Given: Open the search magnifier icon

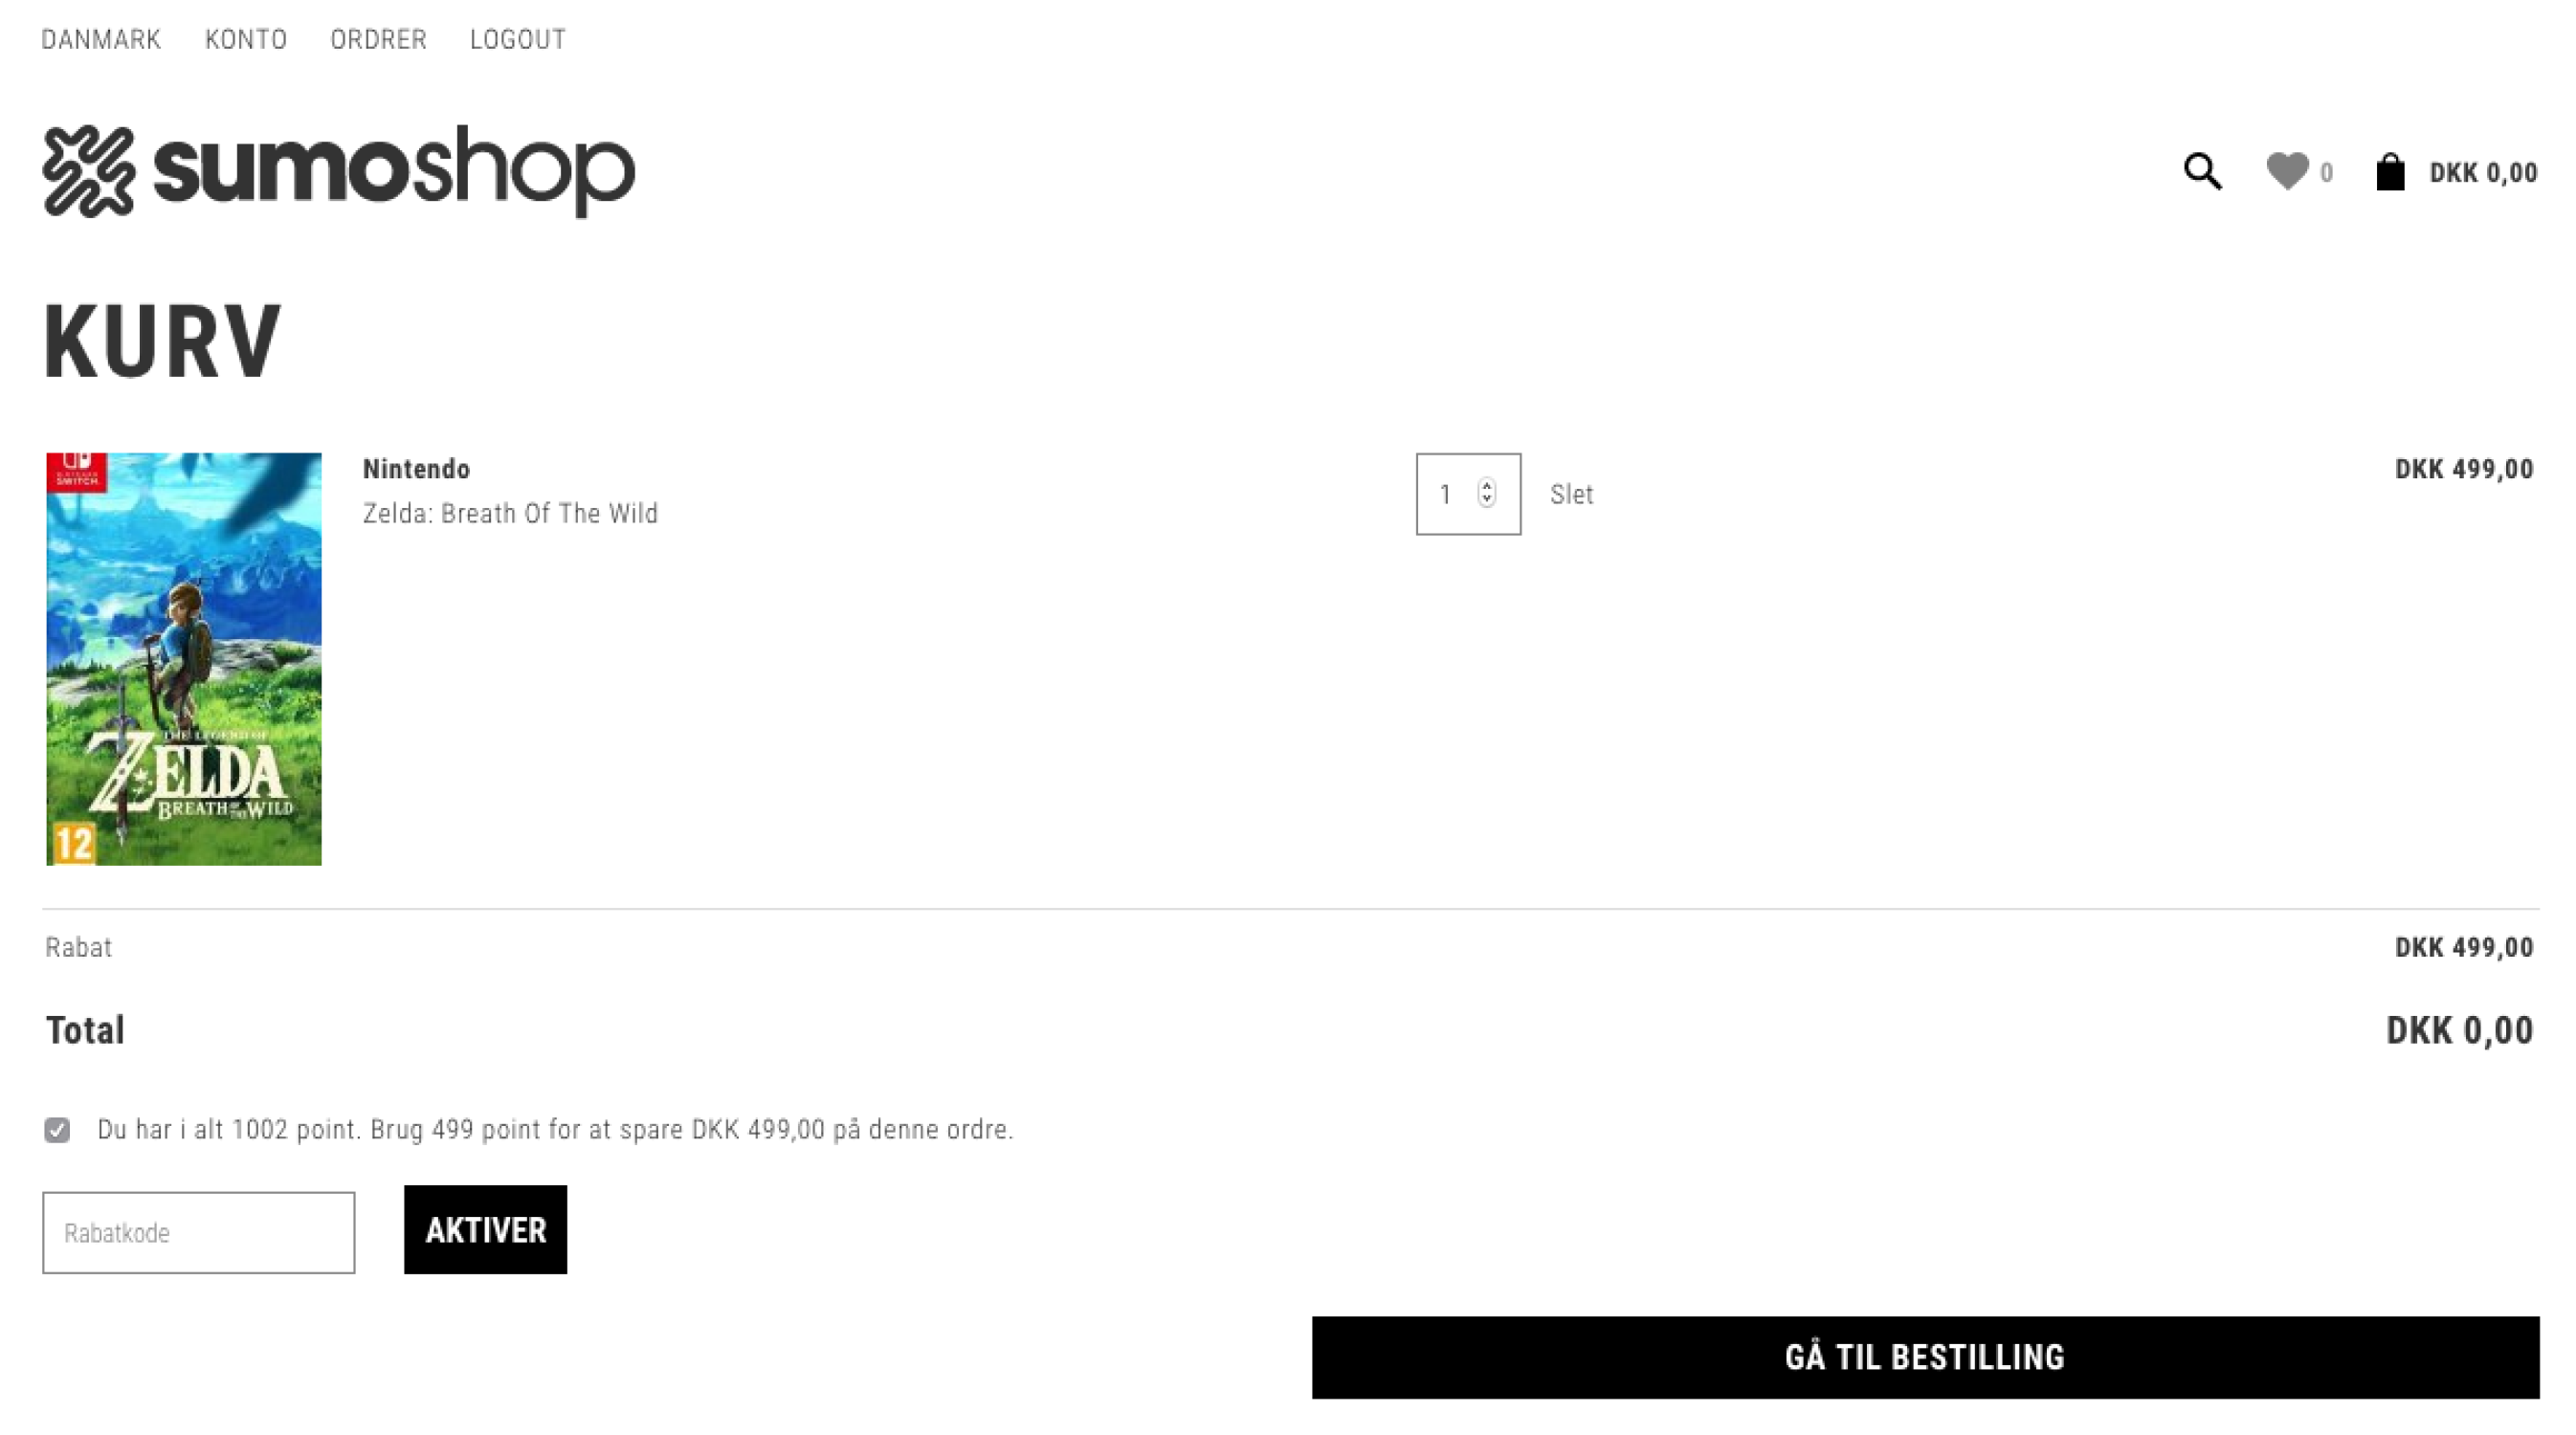Looking at the screenshot, I should pos(2202,171).
